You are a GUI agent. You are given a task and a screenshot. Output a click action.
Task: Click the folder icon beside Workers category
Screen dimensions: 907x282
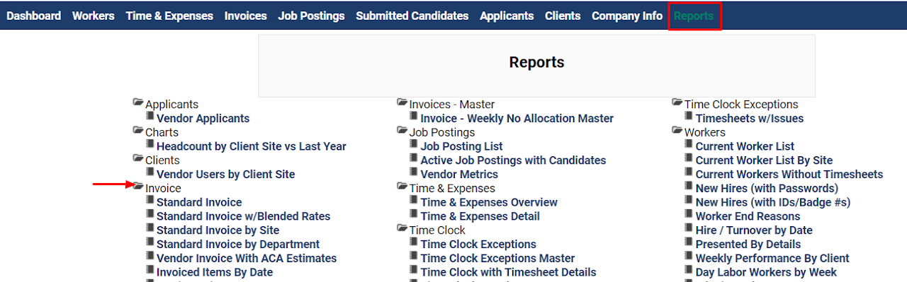pyautogui.click(x=677, y=131)
